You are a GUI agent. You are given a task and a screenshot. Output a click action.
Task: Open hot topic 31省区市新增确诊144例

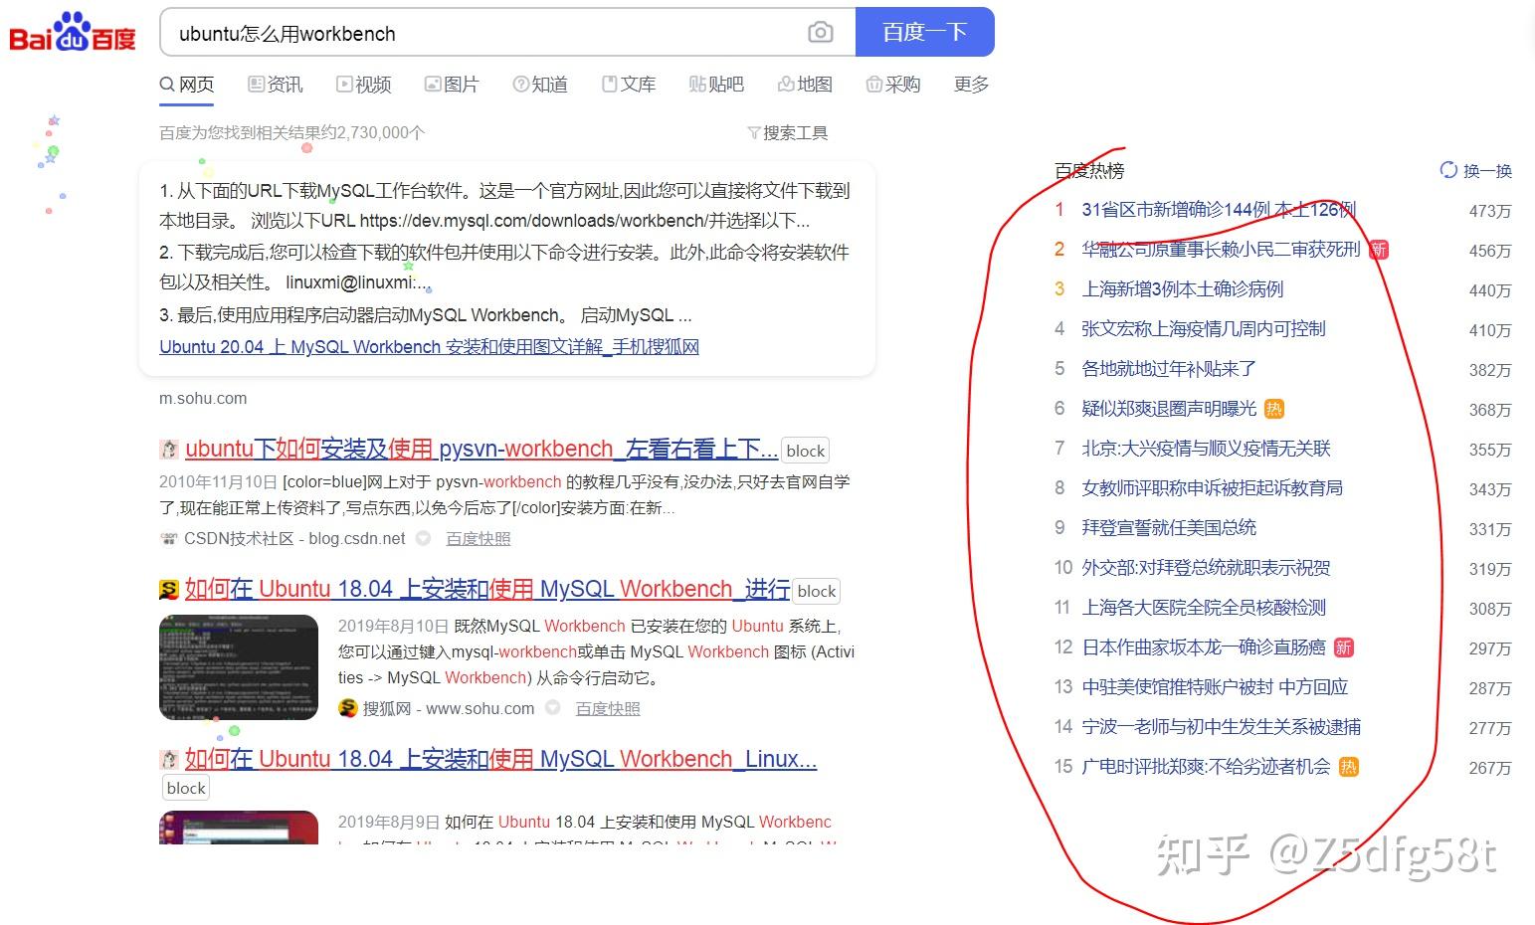point(1219,210)
